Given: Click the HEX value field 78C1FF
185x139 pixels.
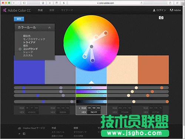Looking at the screenshot, I should pyautogui.click(x=94, y=112).
